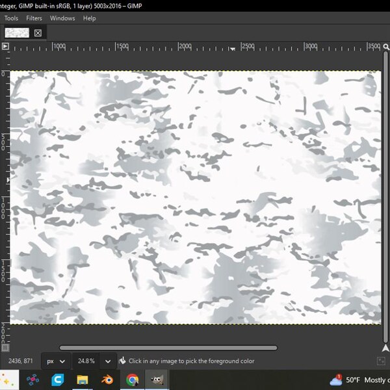390x390 pixels.
Task: Open the Windows menu
Action: tap(62, 18)
